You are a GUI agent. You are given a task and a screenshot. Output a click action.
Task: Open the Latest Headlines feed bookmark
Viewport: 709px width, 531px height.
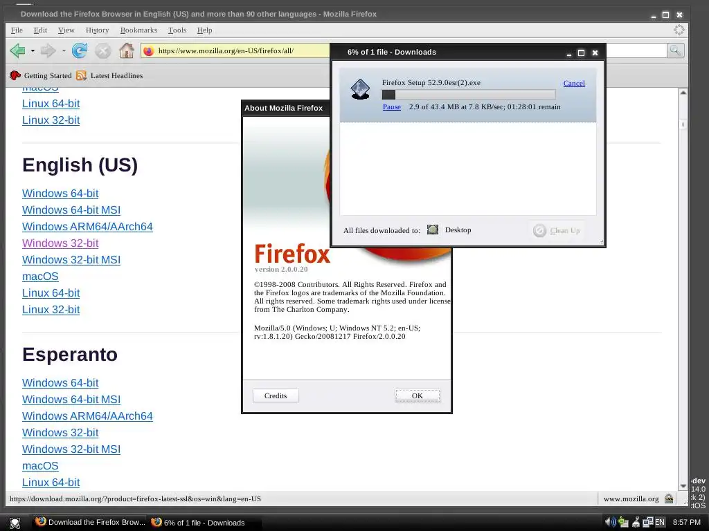[109, 75]
